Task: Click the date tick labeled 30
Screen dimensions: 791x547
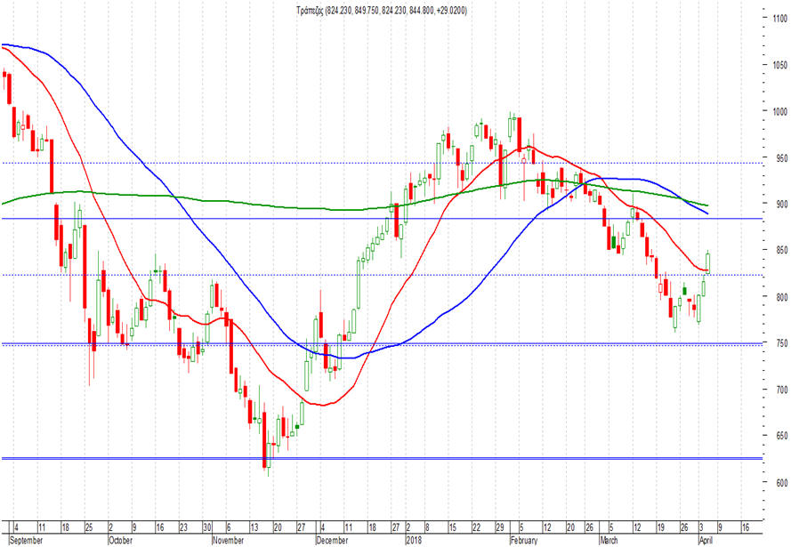Action: [206, 527]
